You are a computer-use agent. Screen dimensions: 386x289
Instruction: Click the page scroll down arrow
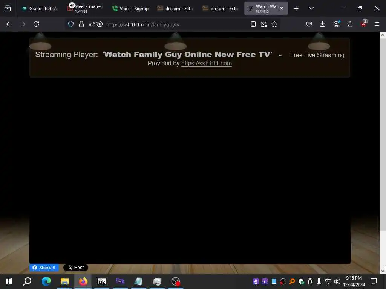[x=383, y=271]
